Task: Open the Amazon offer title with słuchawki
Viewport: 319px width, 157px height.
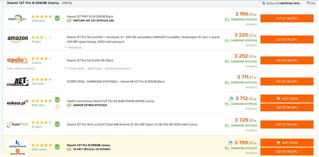Action: (143, 39)
